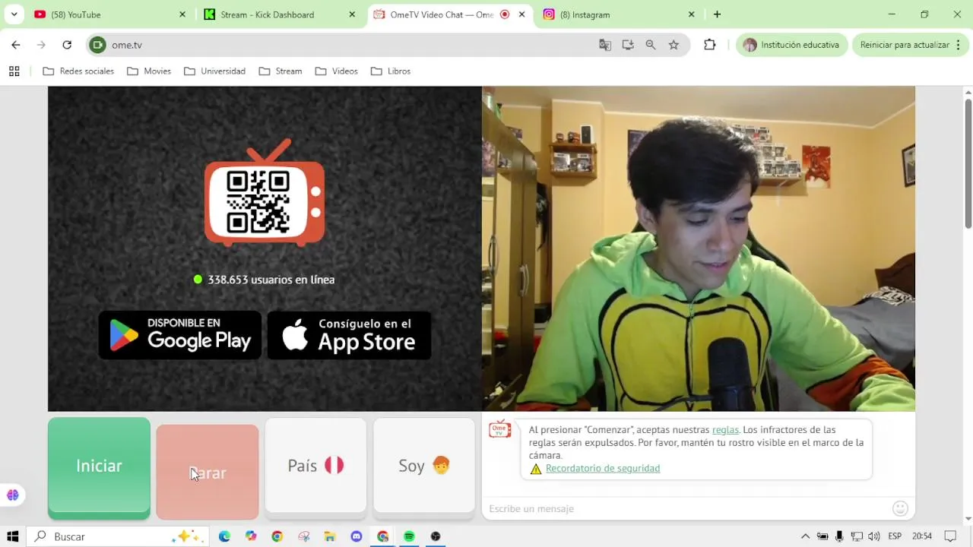973x547 pixels.
Task: Open the notification center icon
Action: click(x=950, y=536)
